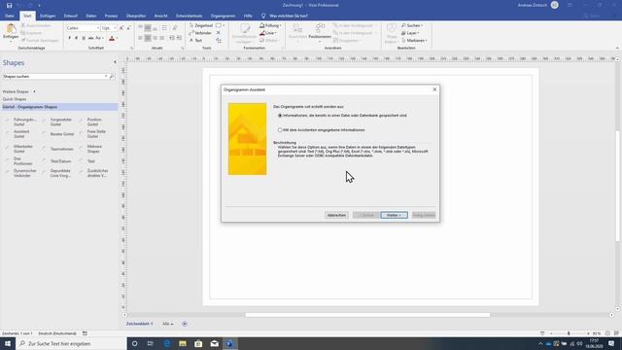Click the magnifier icon in Shapes search
The width and height of the screenshot is (622, 350).
pos(112,76)
